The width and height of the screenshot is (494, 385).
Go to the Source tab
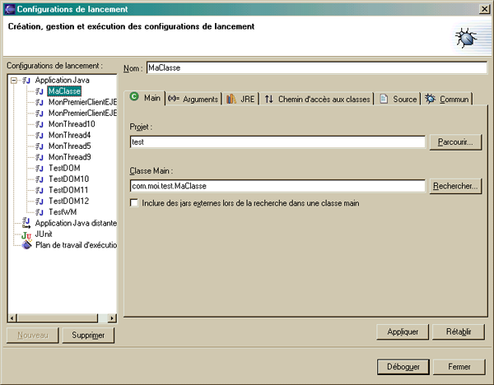(x=398, y=99)
